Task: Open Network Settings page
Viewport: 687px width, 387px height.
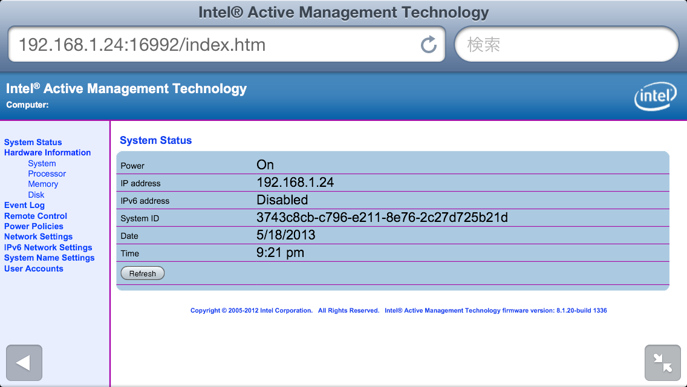Action: tap(38, 236)
